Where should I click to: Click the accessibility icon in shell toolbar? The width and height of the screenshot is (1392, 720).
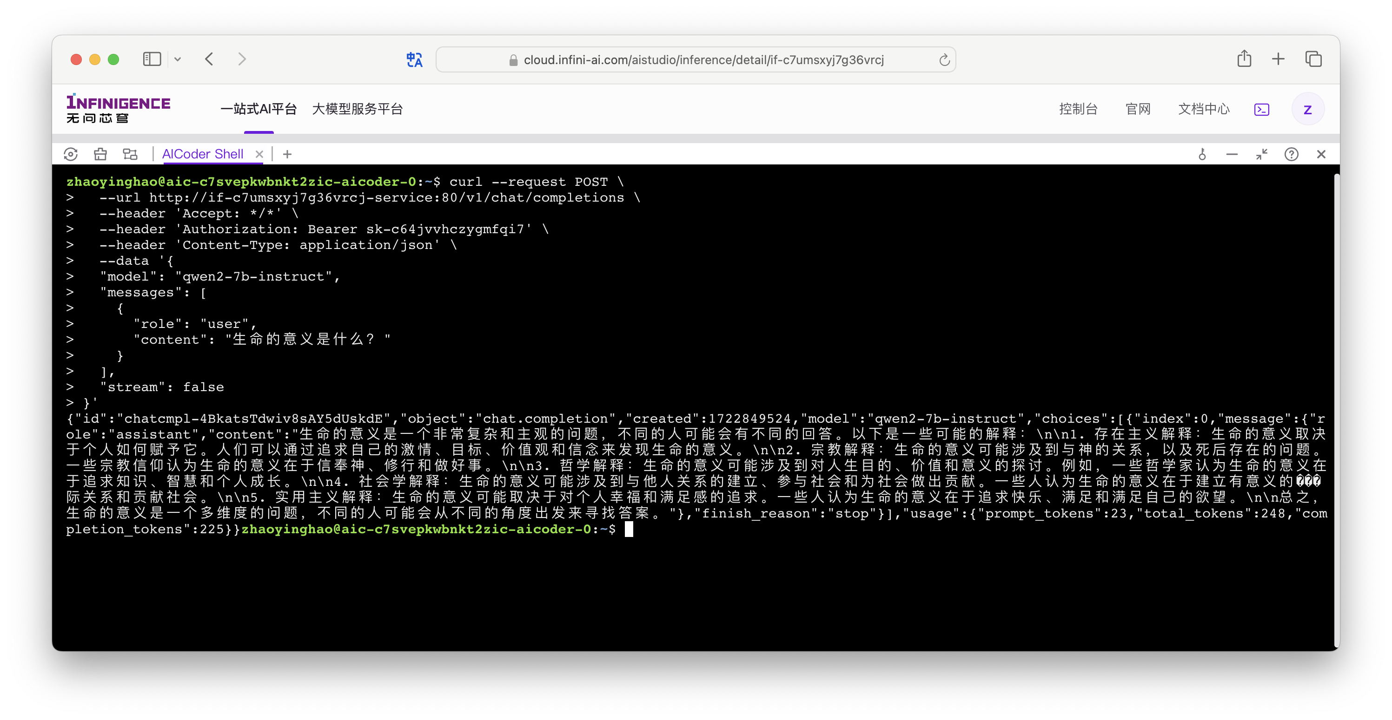click(x=1202, y=154)
